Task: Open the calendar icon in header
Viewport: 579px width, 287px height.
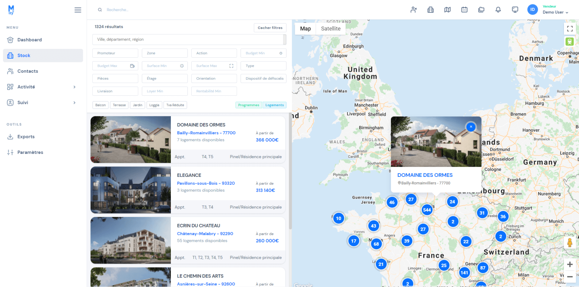Action: click(x=464, y=10)
